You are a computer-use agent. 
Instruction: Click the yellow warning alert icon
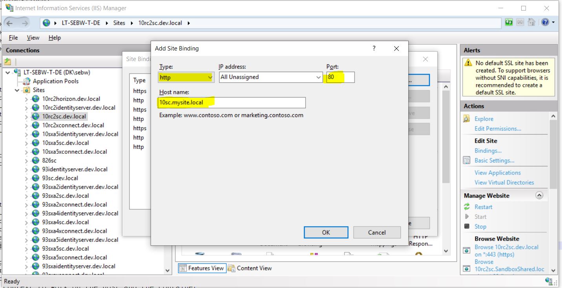[x=468, y=63]
